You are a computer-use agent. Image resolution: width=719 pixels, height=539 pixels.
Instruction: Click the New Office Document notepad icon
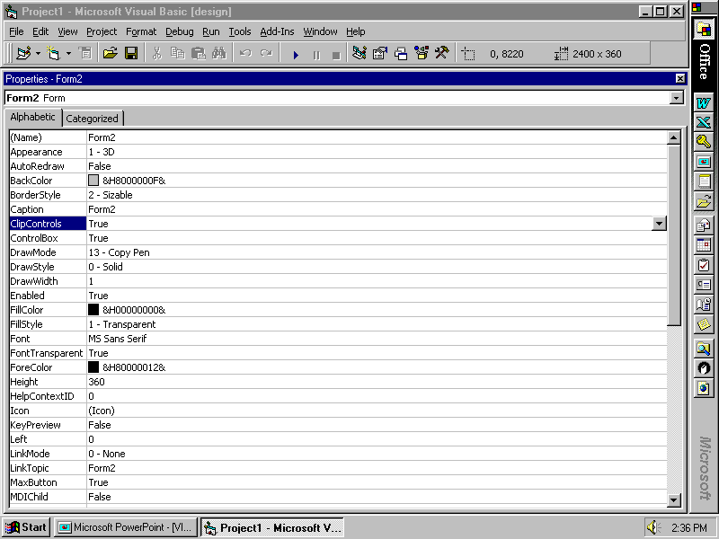pos(704,181)
